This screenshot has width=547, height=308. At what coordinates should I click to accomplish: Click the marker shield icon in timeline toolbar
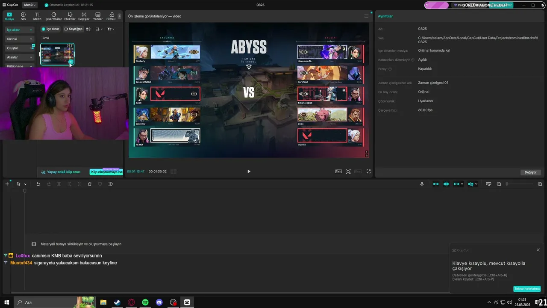click(100, 184)
